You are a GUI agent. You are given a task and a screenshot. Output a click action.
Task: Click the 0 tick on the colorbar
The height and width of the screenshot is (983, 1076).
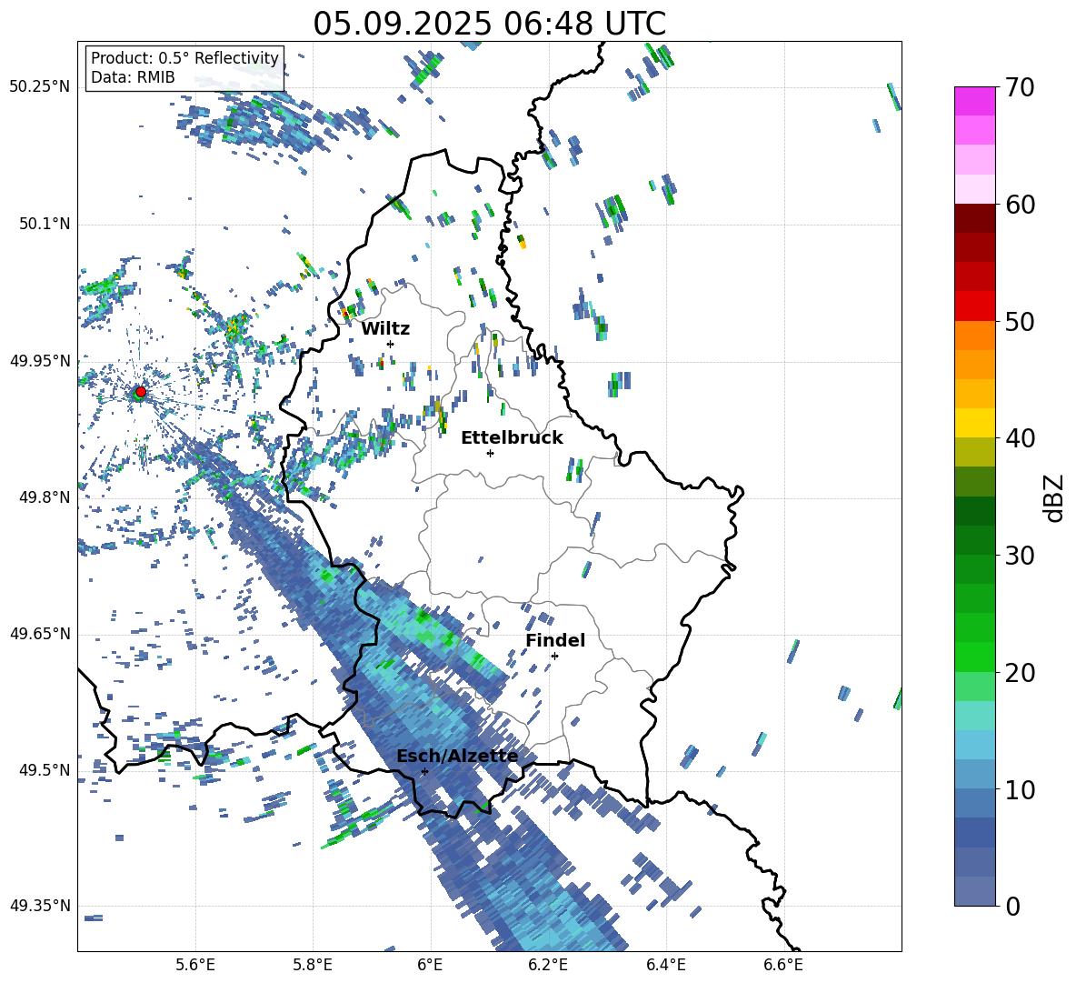pos(1012,906)
